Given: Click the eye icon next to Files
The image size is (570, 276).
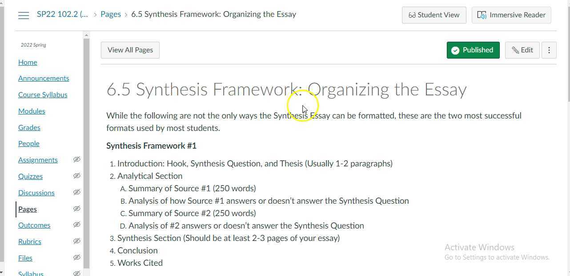Looking at the screenshot, I should tap(77, 257).
